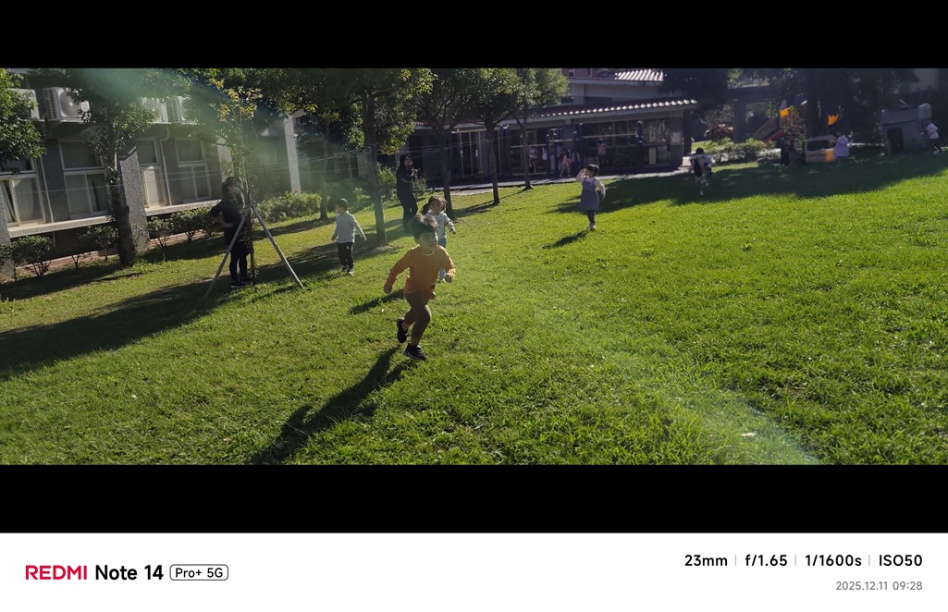Click the child with backpack near pavilion

click(x=701, y=170)
